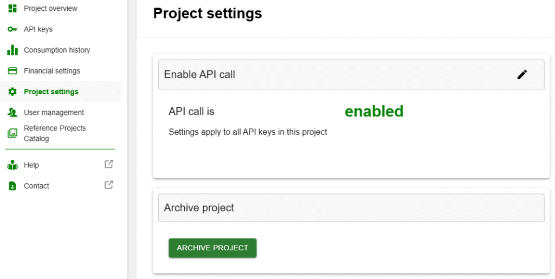Click the Reference Projects Catalog image icon
This screenshot has height=279, width=555.
point(12,133)
